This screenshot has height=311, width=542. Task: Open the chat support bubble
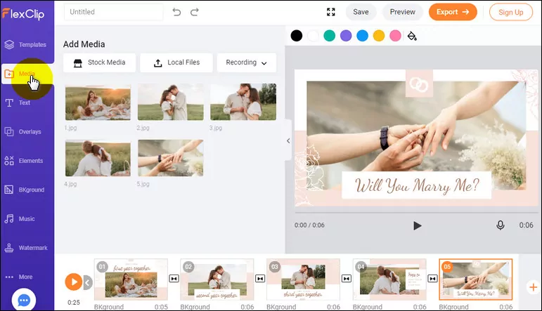[23, 300]
